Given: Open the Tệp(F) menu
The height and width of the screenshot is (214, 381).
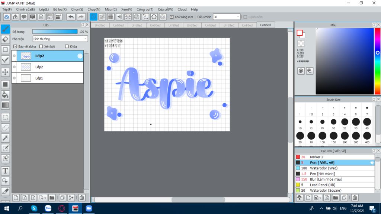Looking at the screenshot, I should tap(7, 9).
